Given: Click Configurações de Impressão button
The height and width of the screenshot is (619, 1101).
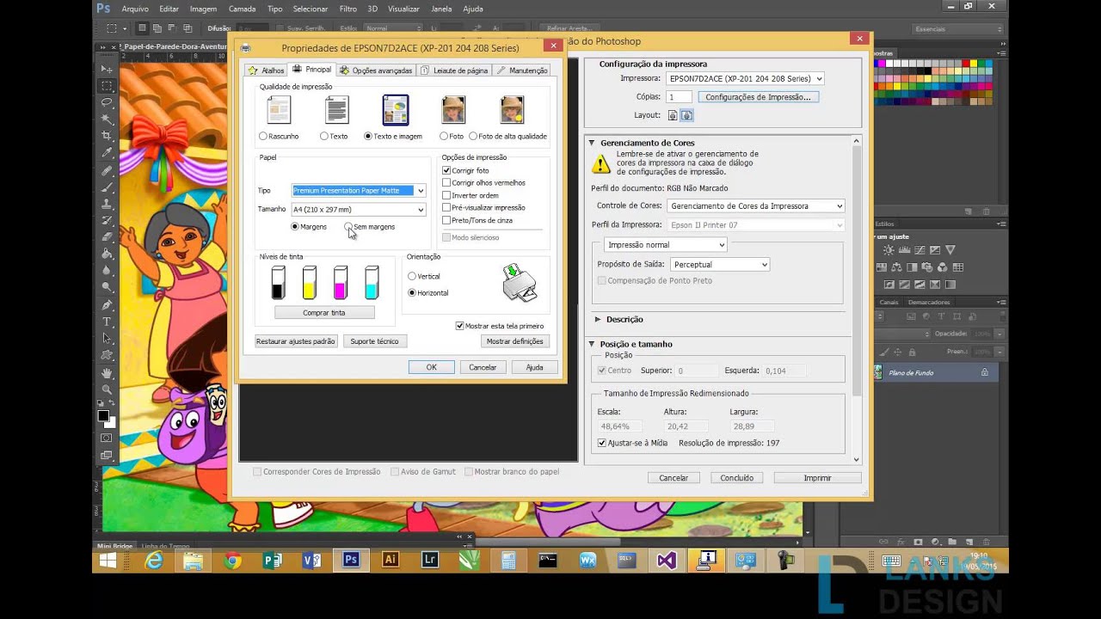Looking at the screenshot, I should [x=758, y=97].
